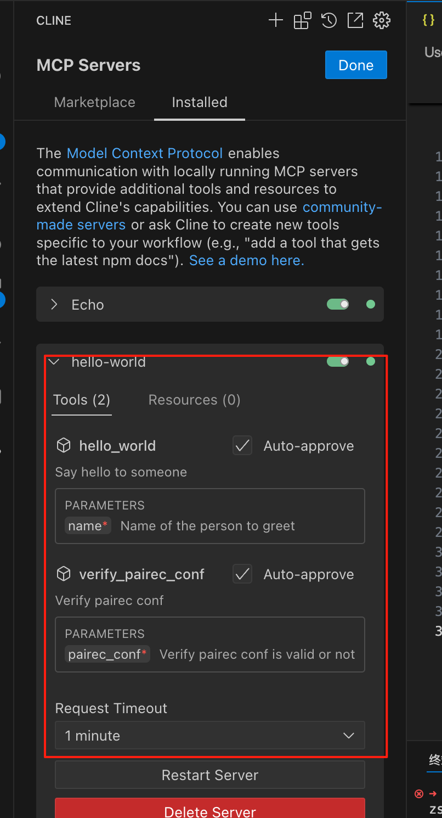Open the Request Timeout dropdown
This screenshot has width=442, height=818.
tap(209, 736)
